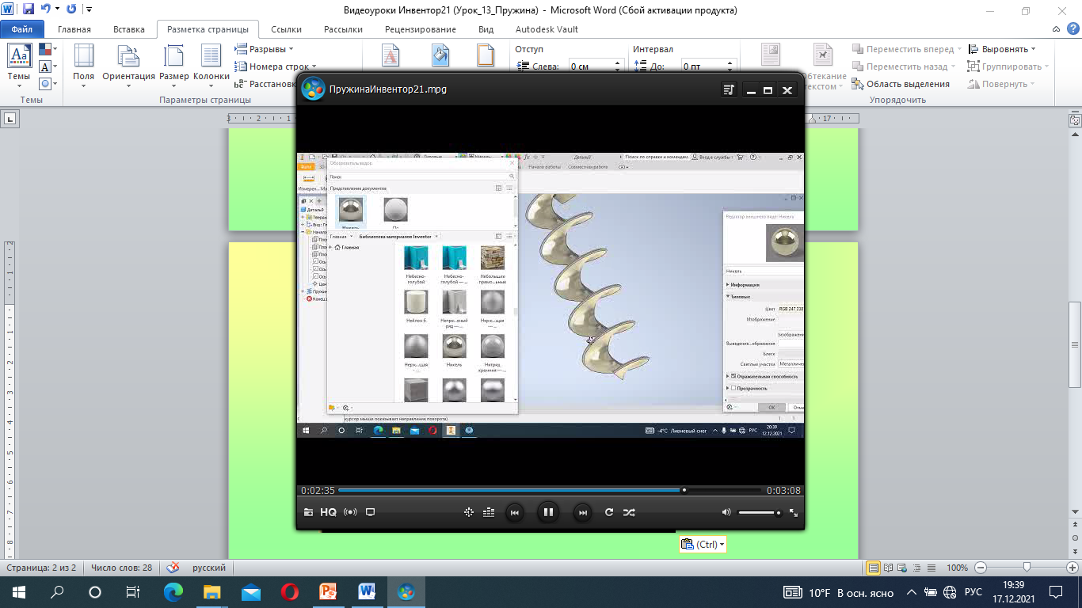Screen dimensions: 1082x608
Task: Toggle shuffle playback in the player
Action: [629, 512]
